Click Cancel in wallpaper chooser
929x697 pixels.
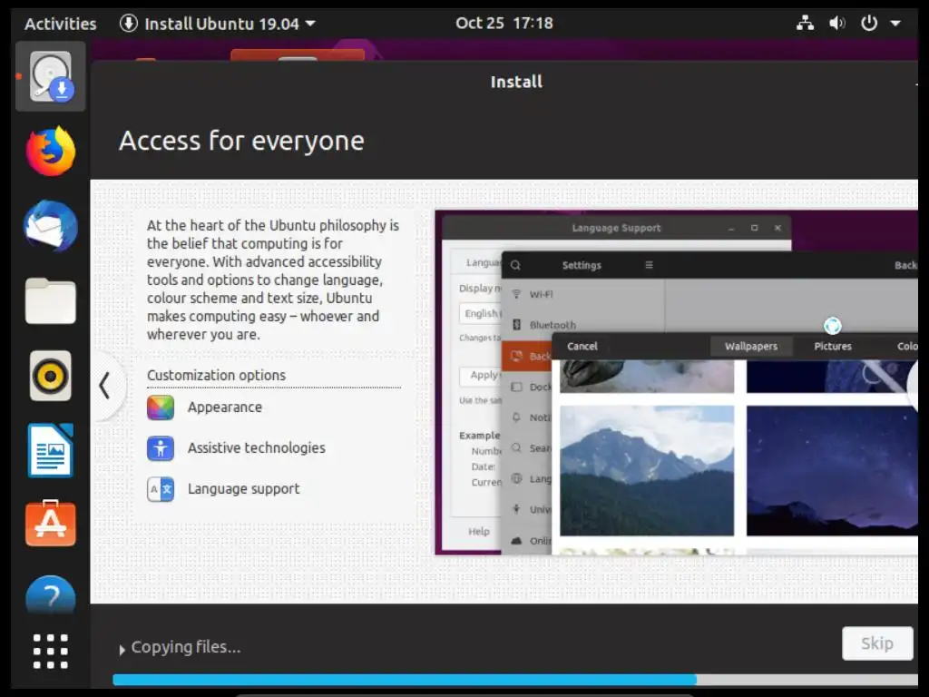pyautogui.click(x=582, y=346)
